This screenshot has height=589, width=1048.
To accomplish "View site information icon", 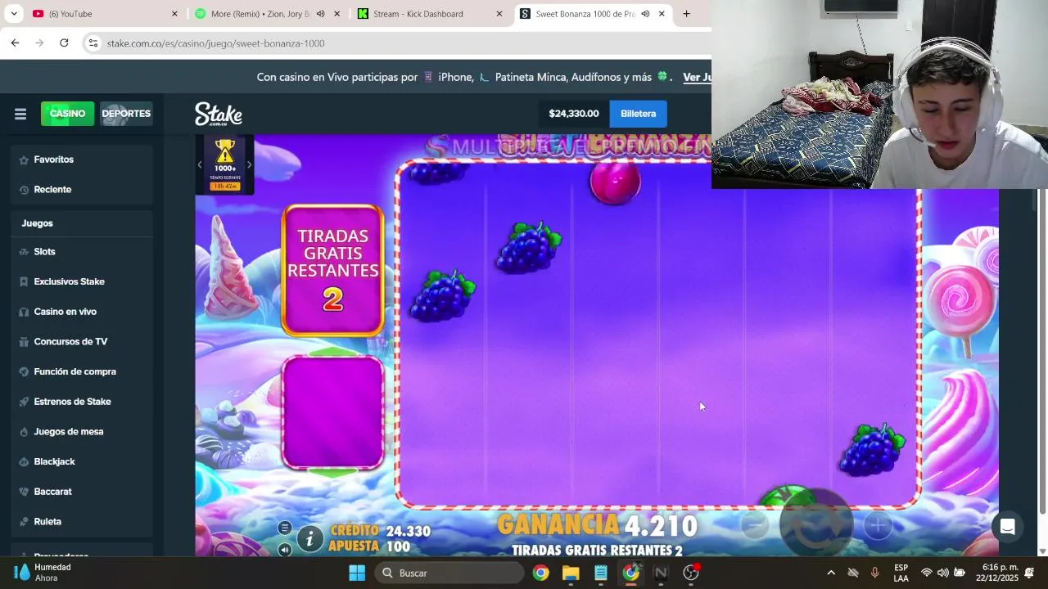I will 93,43.
